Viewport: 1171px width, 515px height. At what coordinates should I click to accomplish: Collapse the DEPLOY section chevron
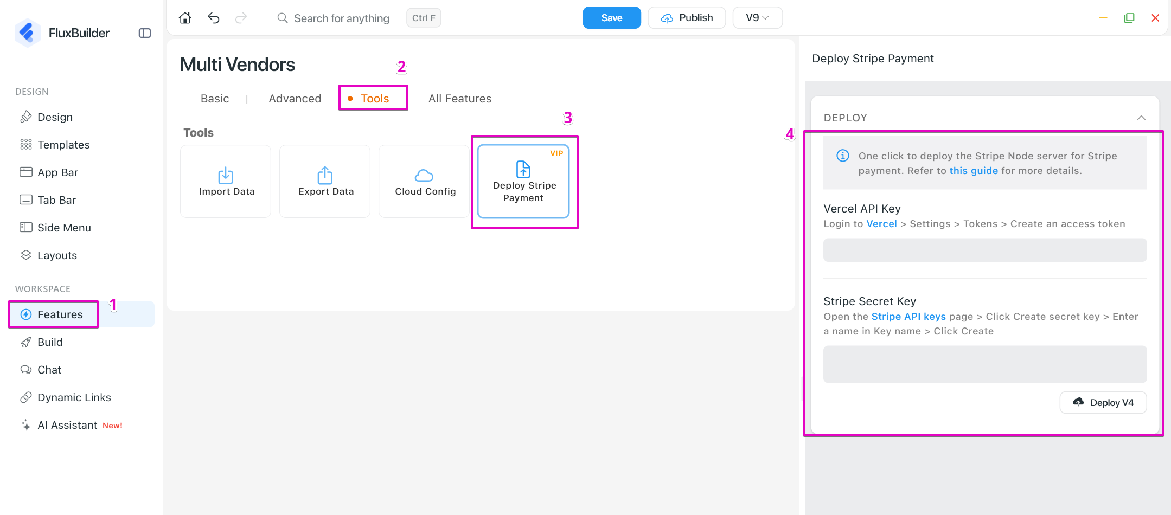pos(1141,118)
